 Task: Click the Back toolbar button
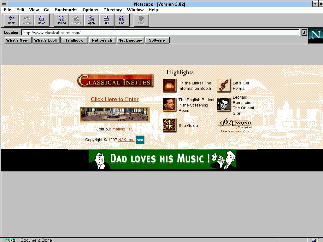[x=11, y=20]
